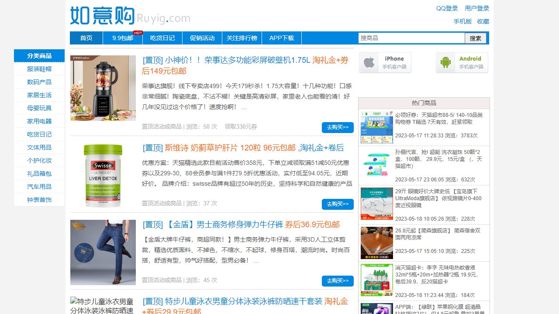Open the APP下载 navigation tab
This screenshot has width=559, height=314.
(x=282, y=38)
